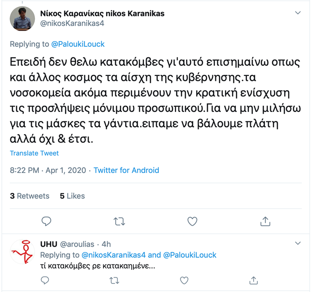Viewport: 311px width, 292px height.
Task: Click the Twitter for Android source link
Action: [x=126, y=170]
